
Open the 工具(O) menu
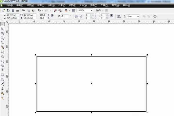(104, 5)
